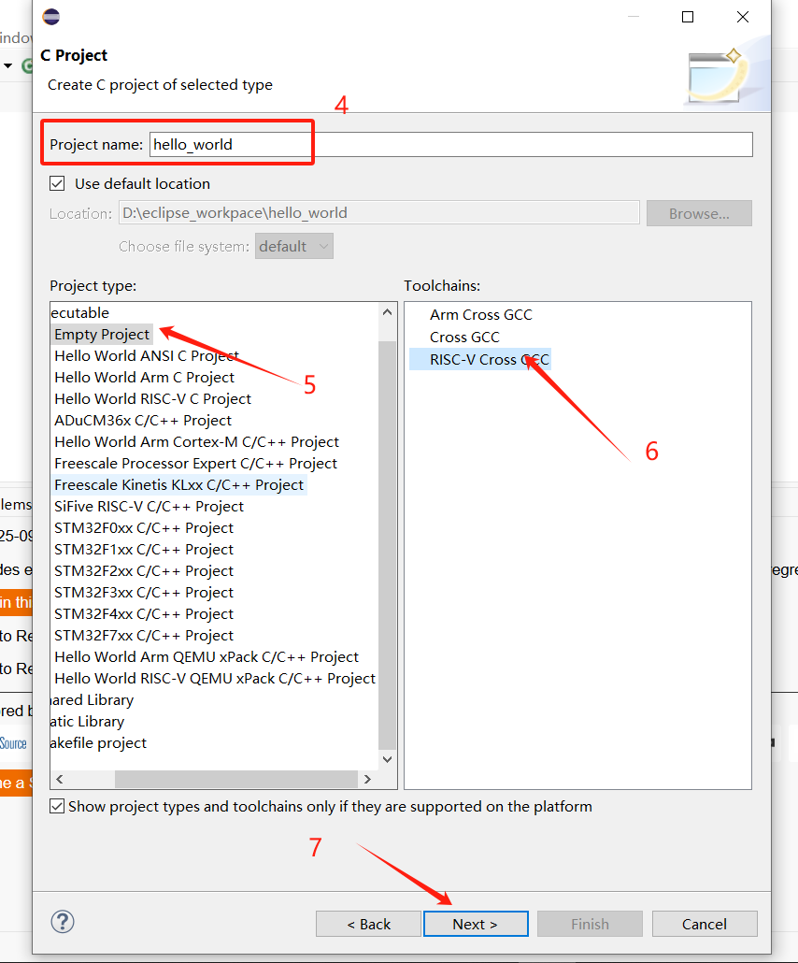
Task: Close the C Project dialog
Action: tap(743, 17)
